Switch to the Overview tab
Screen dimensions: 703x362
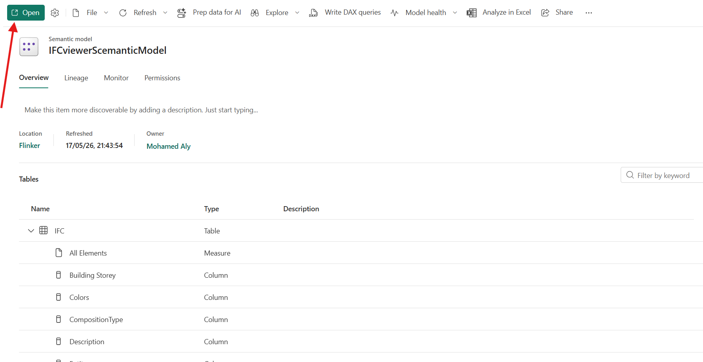tap(34, 78)
